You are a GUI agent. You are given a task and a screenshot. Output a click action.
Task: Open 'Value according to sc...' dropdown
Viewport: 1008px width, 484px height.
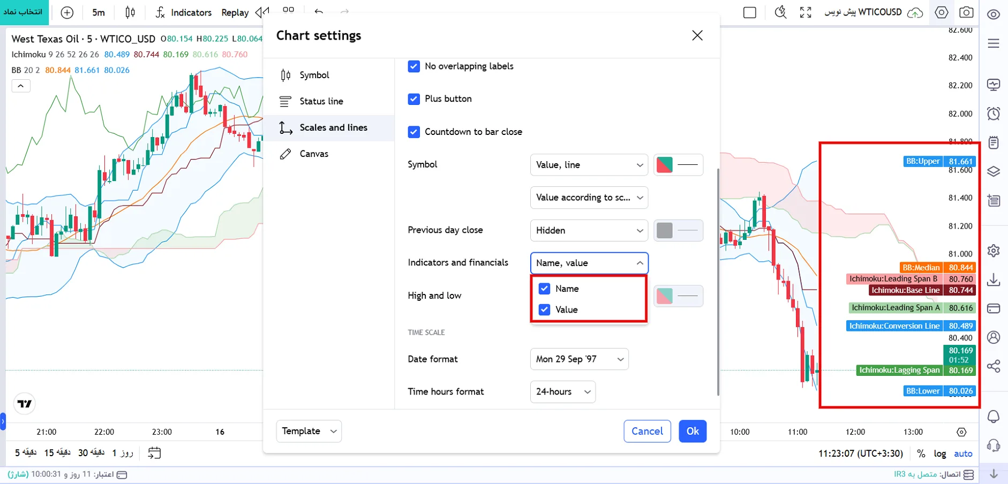tap(589, 198)
